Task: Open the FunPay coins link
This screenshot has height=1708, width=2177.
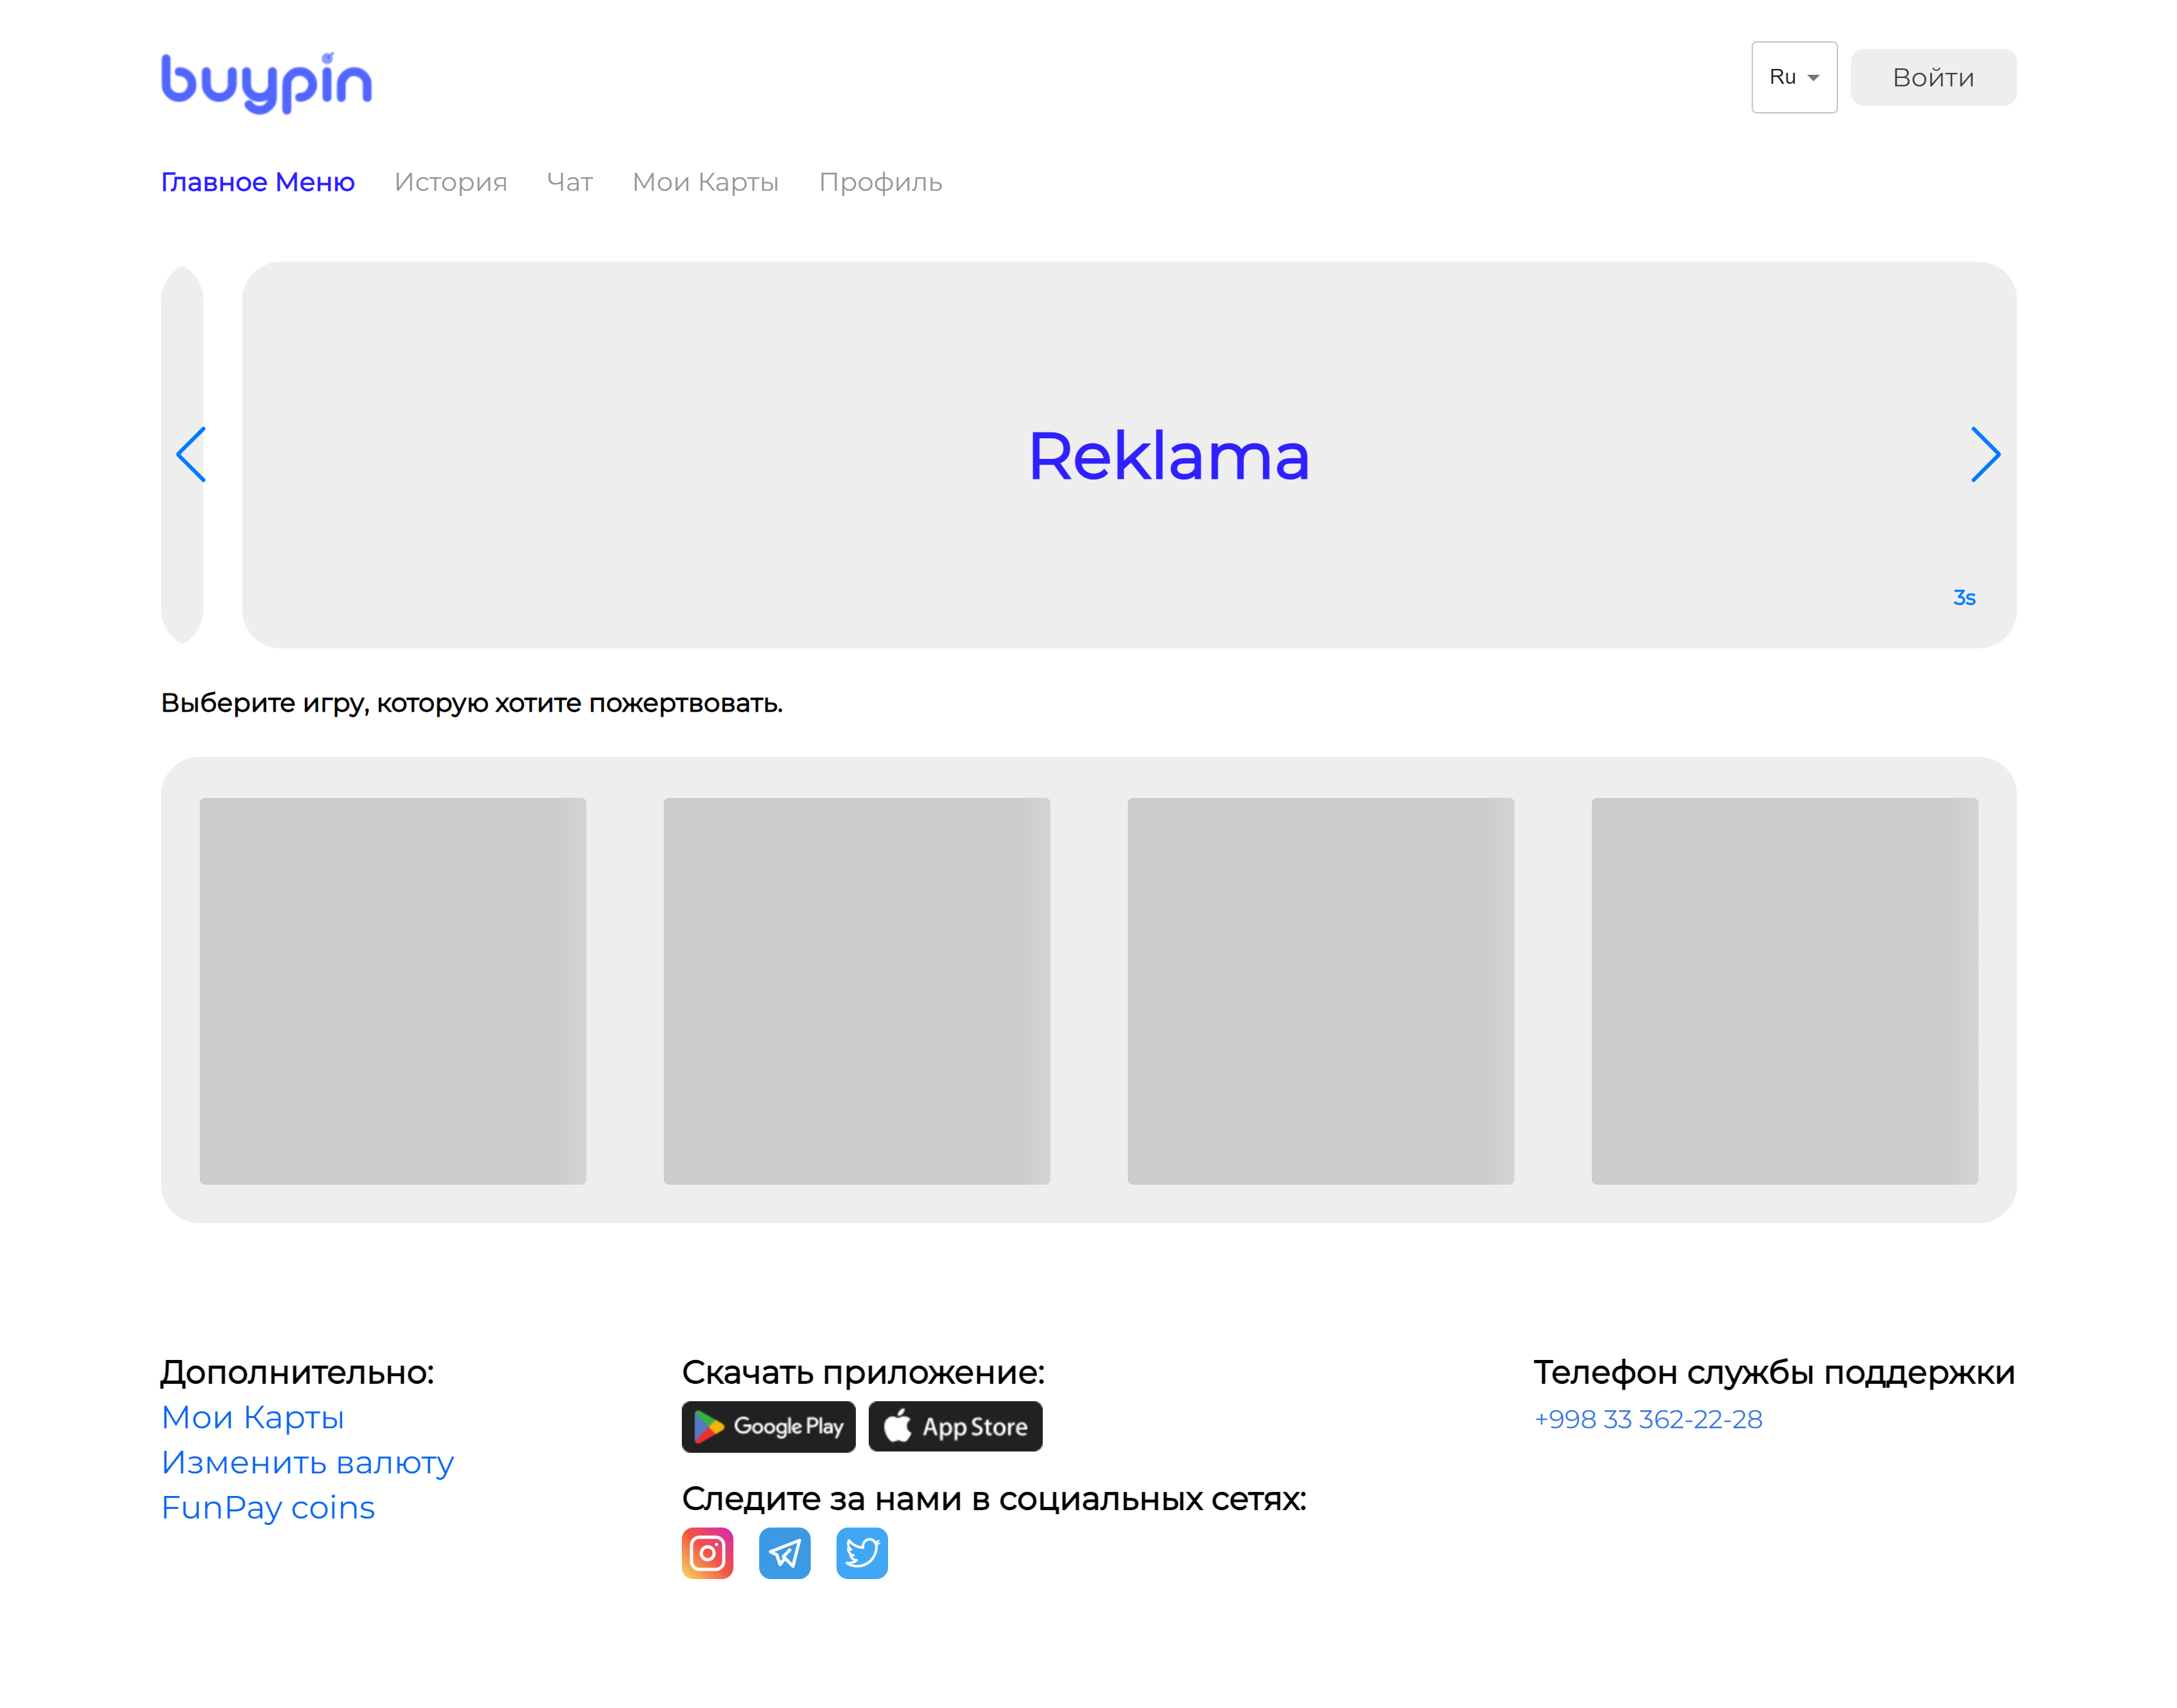Action: point(268,1507)
